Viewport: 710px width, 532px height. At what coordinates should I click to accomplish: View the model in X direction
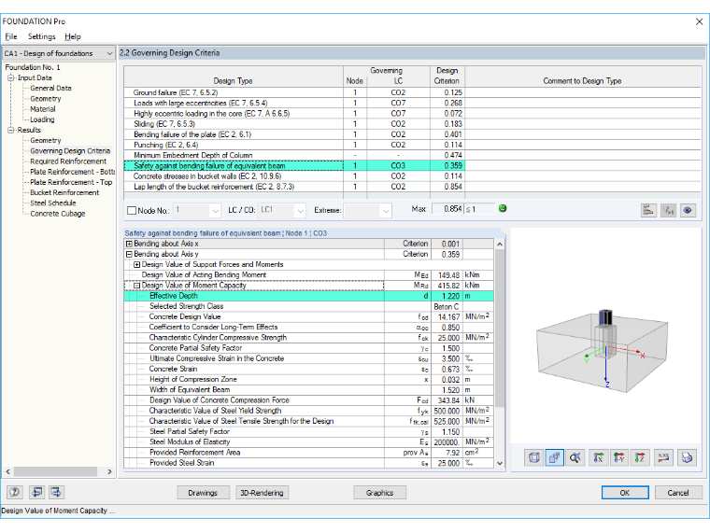[x=598, y=458]
